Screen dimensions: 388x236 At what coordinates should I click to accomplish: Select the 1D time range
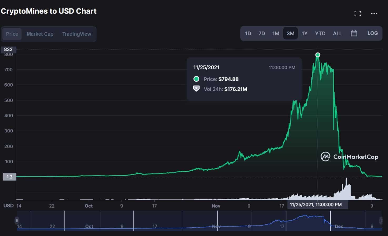click(248, 33)
